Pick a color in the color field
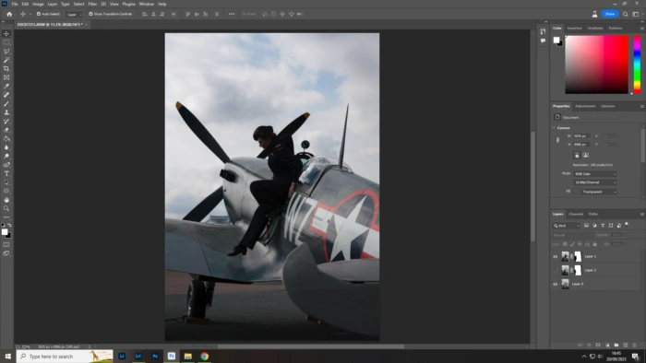The height and width of the screenshot is (363, 646). click(596, 65)
